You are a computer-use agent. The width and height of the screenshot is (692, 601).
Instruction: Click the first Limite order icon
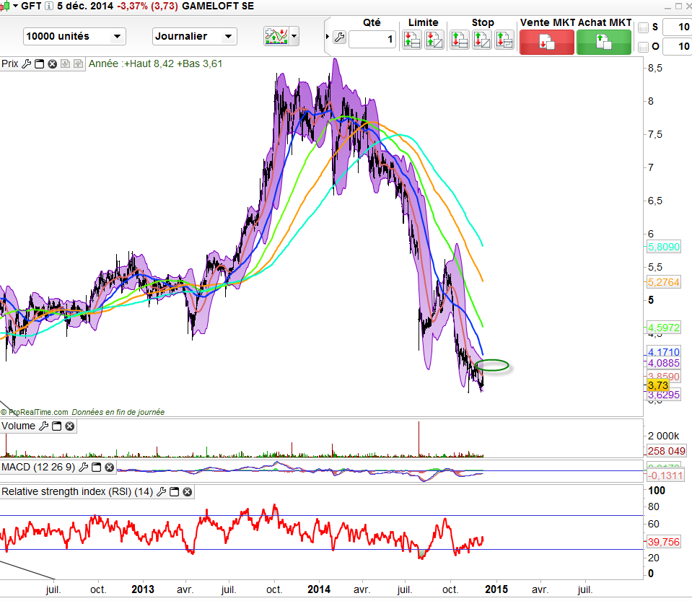pos(412,40)
